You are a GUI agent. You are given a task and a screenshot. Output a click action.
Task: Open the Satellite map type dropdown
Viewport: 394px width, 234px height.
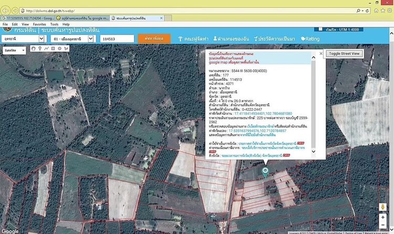point(14,50)
